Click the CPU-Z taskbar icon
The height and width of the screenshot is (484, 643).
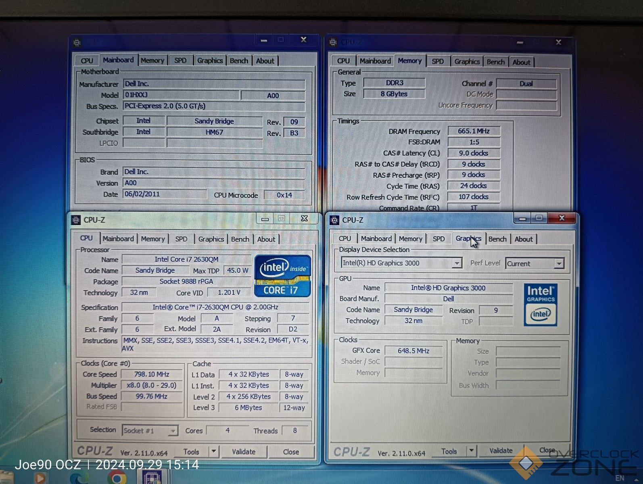pyautogui.click(x=152, y=478)
